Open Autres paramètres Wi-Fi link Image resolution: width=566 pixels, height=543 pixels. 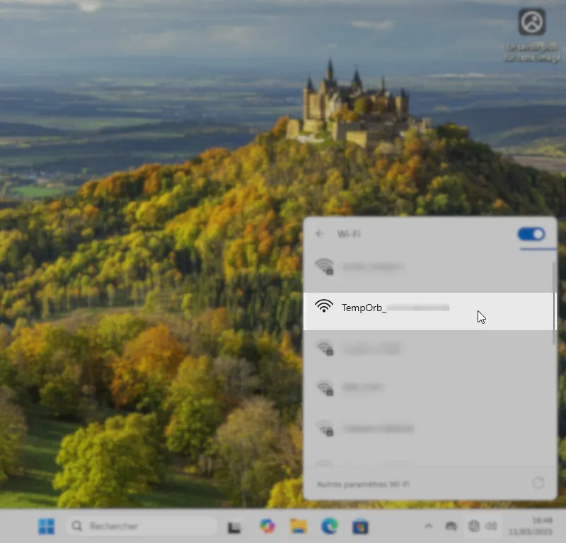point(363,484)
